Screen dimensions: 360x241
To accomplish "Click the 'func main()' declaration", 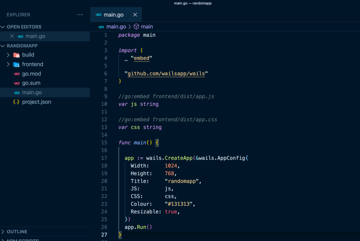I will (x=135, y=143).
